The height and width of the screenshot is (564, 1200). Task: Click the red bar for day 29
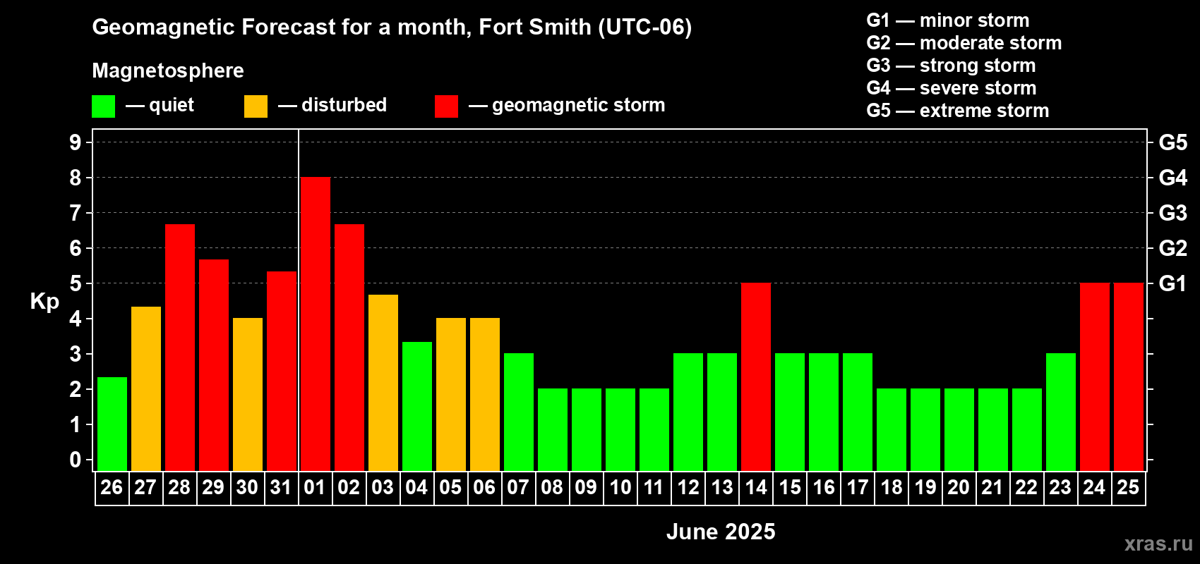214,365
